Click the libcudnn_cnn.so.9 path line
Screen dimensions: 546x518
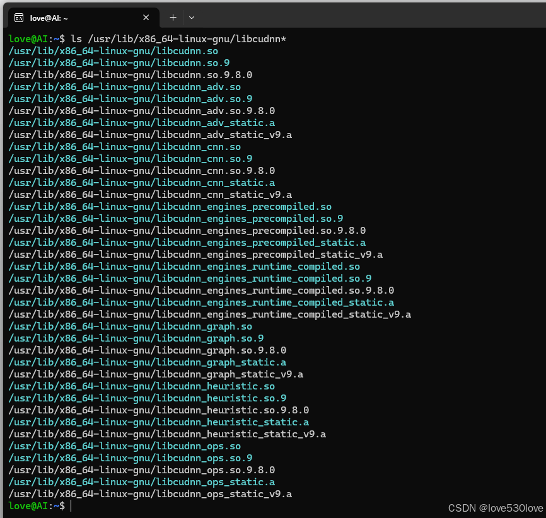point(131,159)
